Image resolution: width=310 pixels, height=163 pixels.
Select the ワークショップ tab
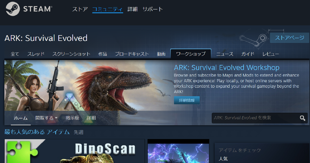(191, 54)
